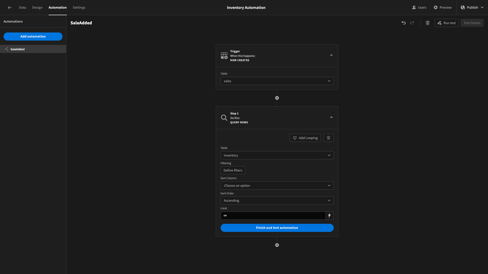Viewport: 488px width, 274px height.
Task: Click the Users people icon
Action: coord(414,8)
